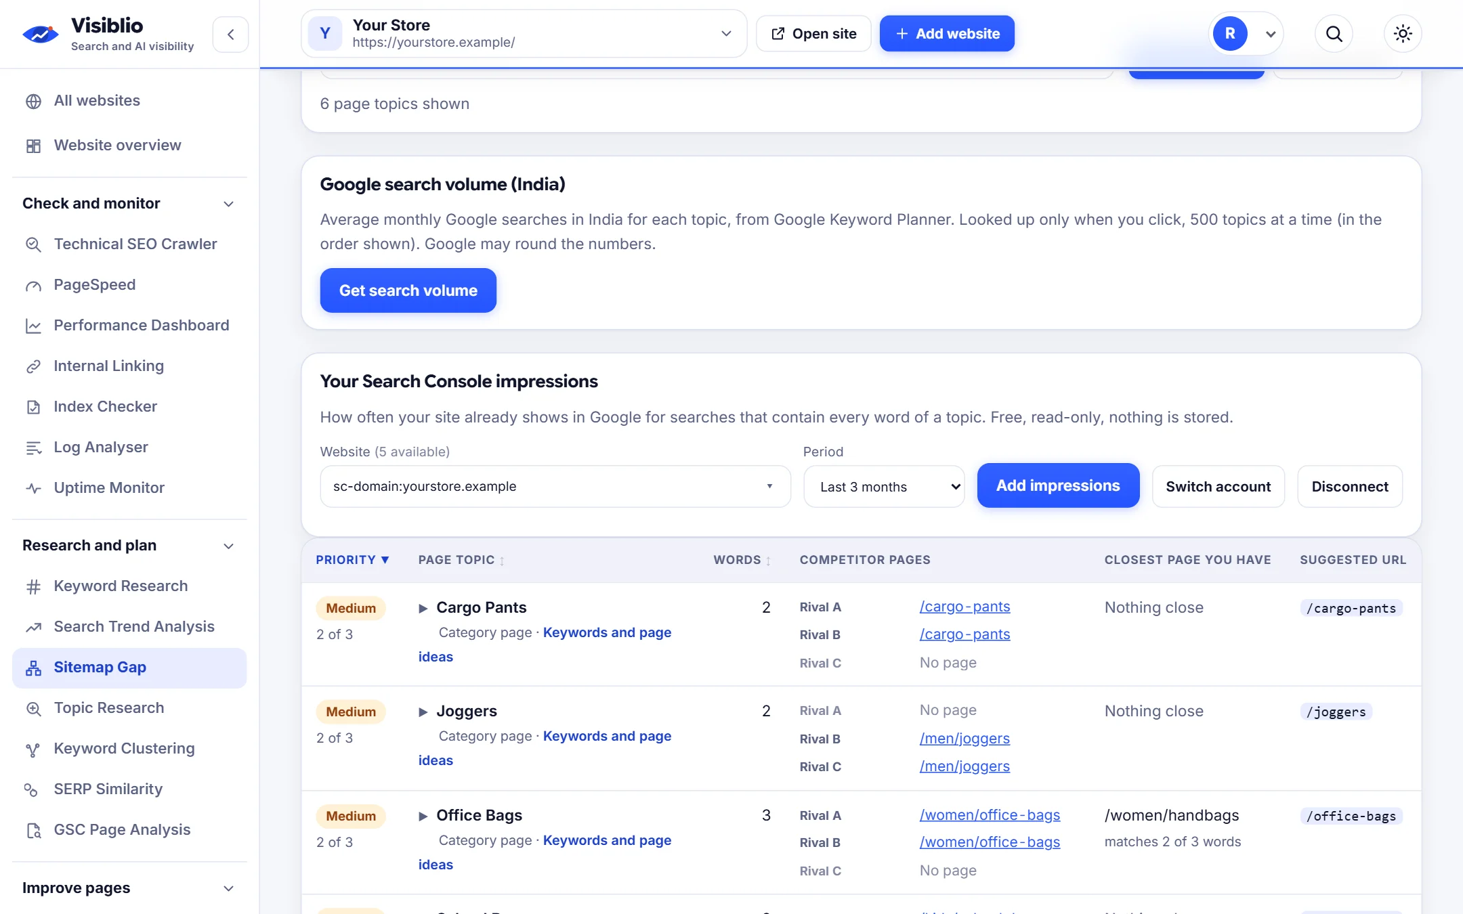Click the Search Trend Analysis icon

coord(33,627)
